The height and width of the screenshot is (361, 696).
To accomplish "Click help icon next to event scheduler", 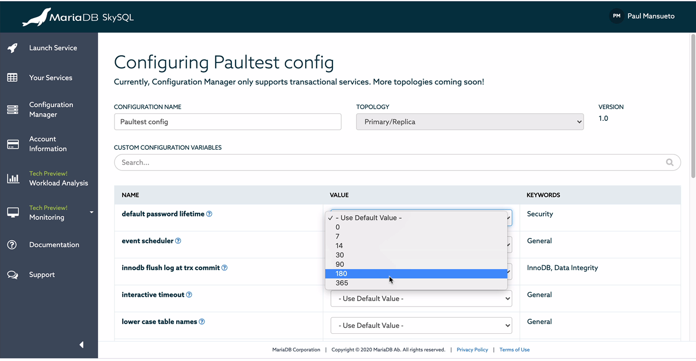I will 178,241.
